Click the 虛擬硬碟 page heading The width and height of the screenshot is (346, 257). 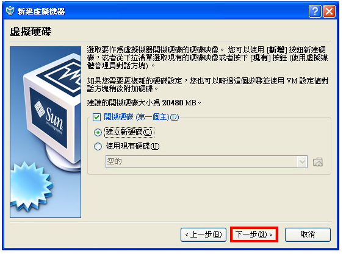click(31, 31)
